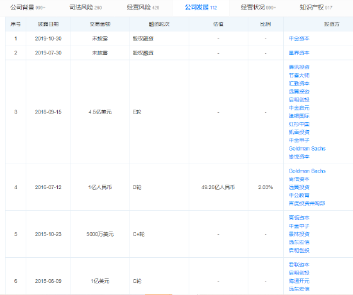
Task: Click the 交易金额 column header
Action: (100, 24)
